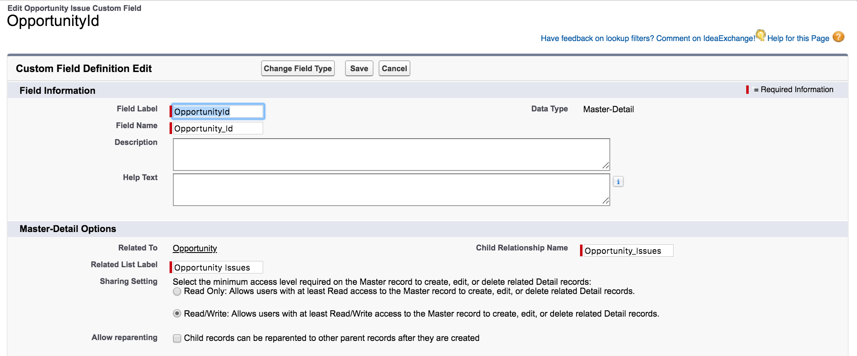Focus the Related List Label input

click(x=218, y=268)
